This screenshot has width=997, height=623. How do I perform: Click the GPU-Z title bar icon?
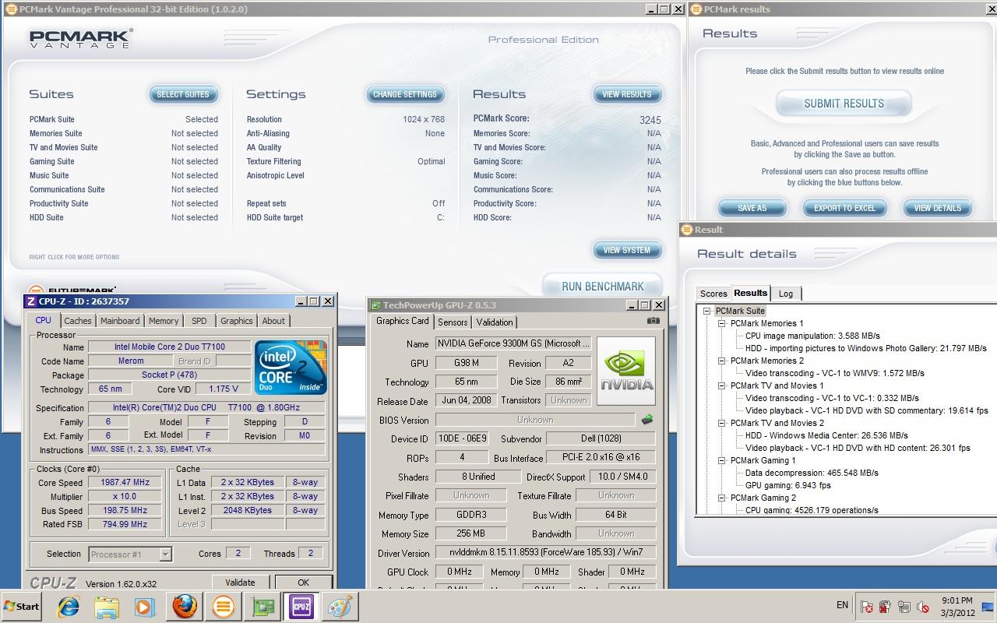tap(376, 305)
